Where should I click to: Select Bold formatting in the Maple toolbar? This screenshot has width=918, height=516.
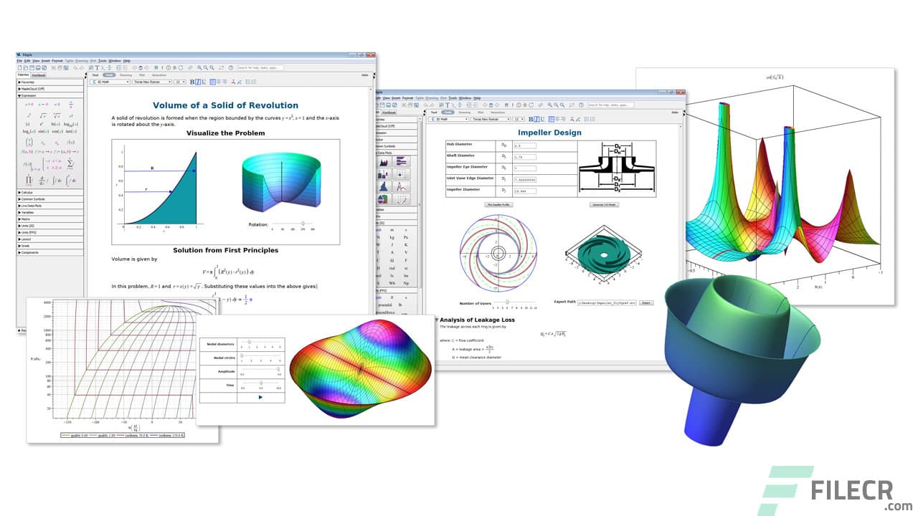pos(192,82)
